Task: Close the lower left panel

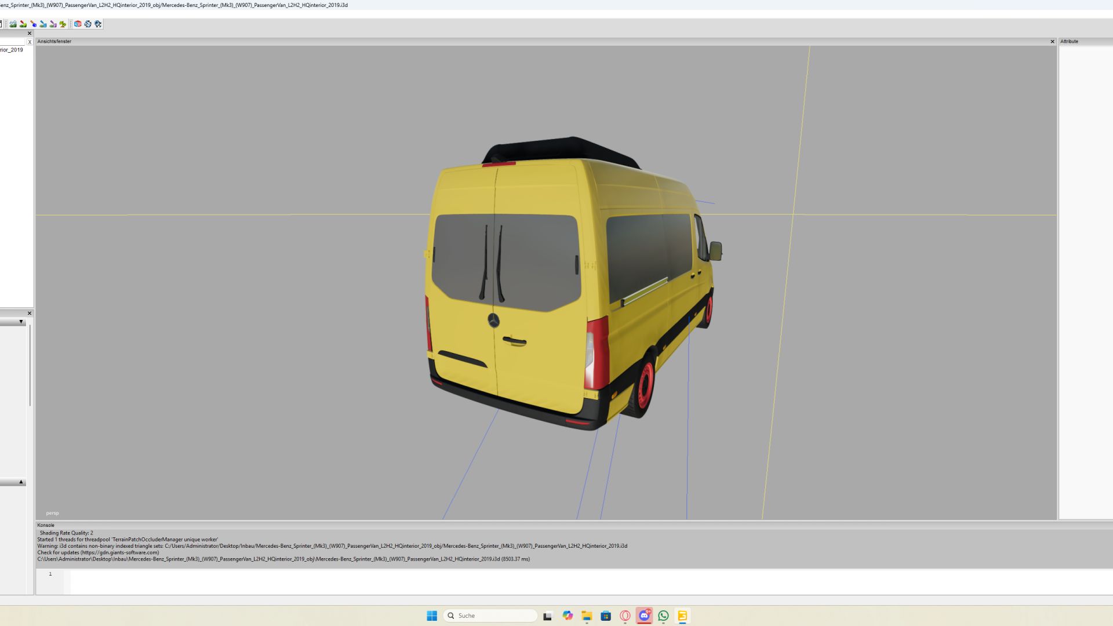Action: pyautogui.click(x=30, y=313)
